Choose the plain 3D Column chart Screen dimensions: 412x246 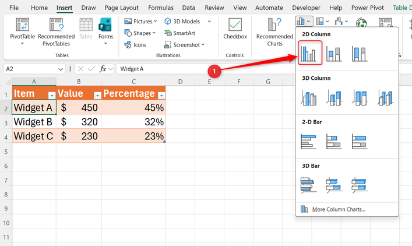click(385, 97)
